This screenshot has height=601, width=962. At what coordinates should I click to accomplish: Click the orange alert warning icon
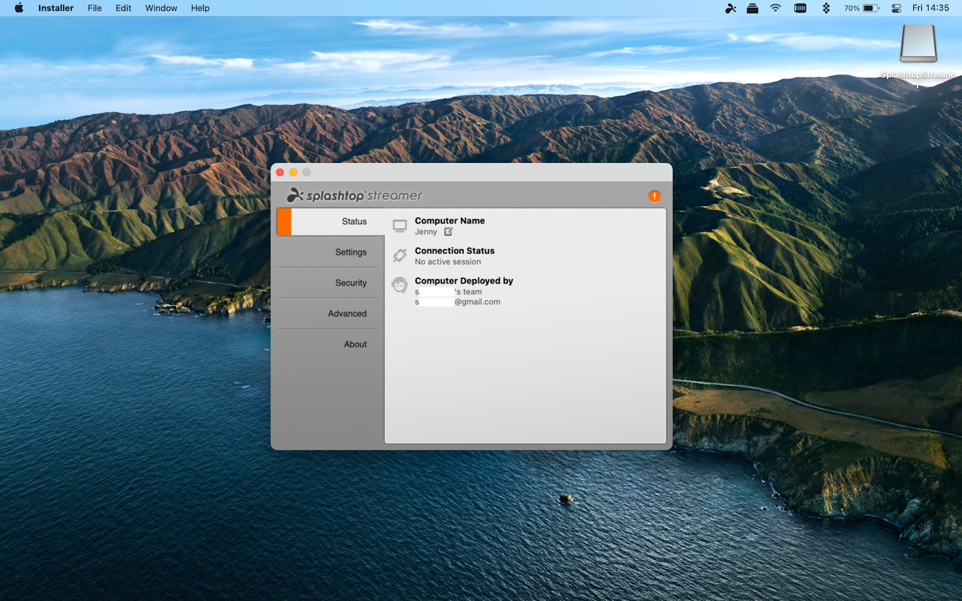(654, 196)
